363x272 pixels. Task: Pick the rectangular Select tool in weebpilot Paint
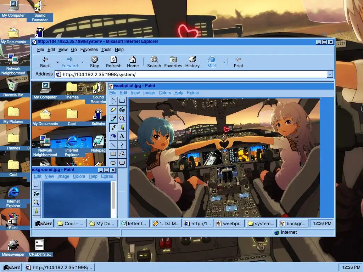click(122, 101)
